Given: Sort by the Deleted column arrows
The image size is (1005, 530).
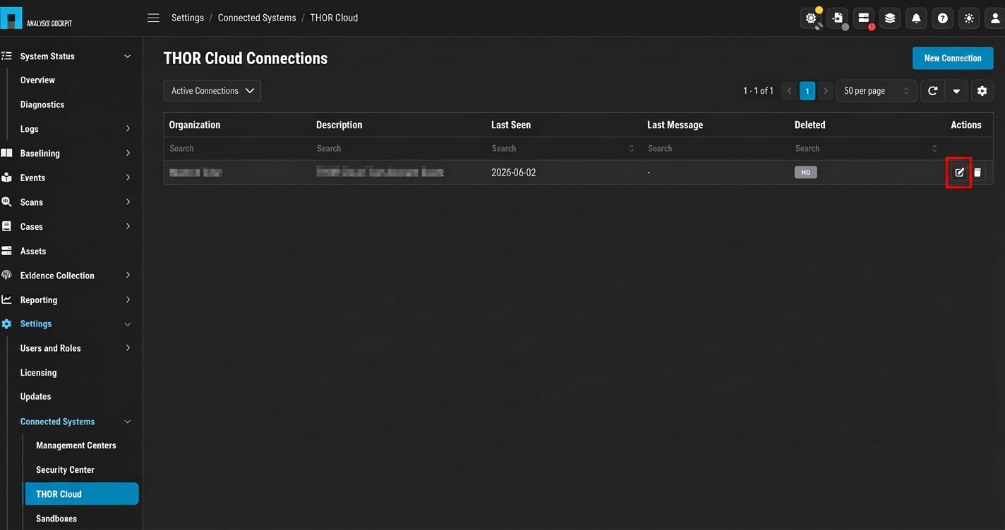Looking at the screenshot, I should 934,149.
